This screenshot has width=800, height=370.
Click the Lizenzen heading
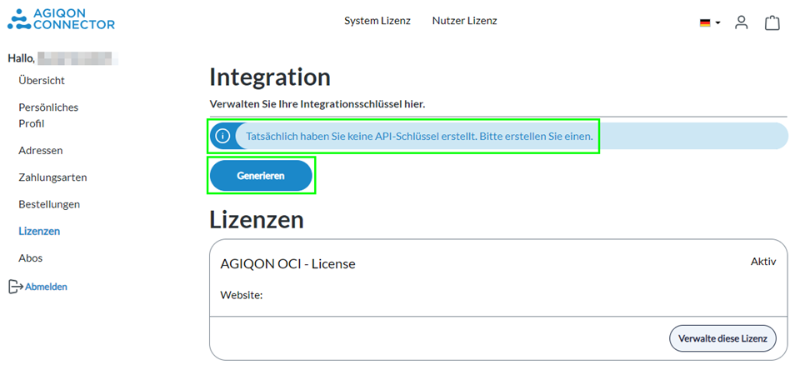[257, 220]
